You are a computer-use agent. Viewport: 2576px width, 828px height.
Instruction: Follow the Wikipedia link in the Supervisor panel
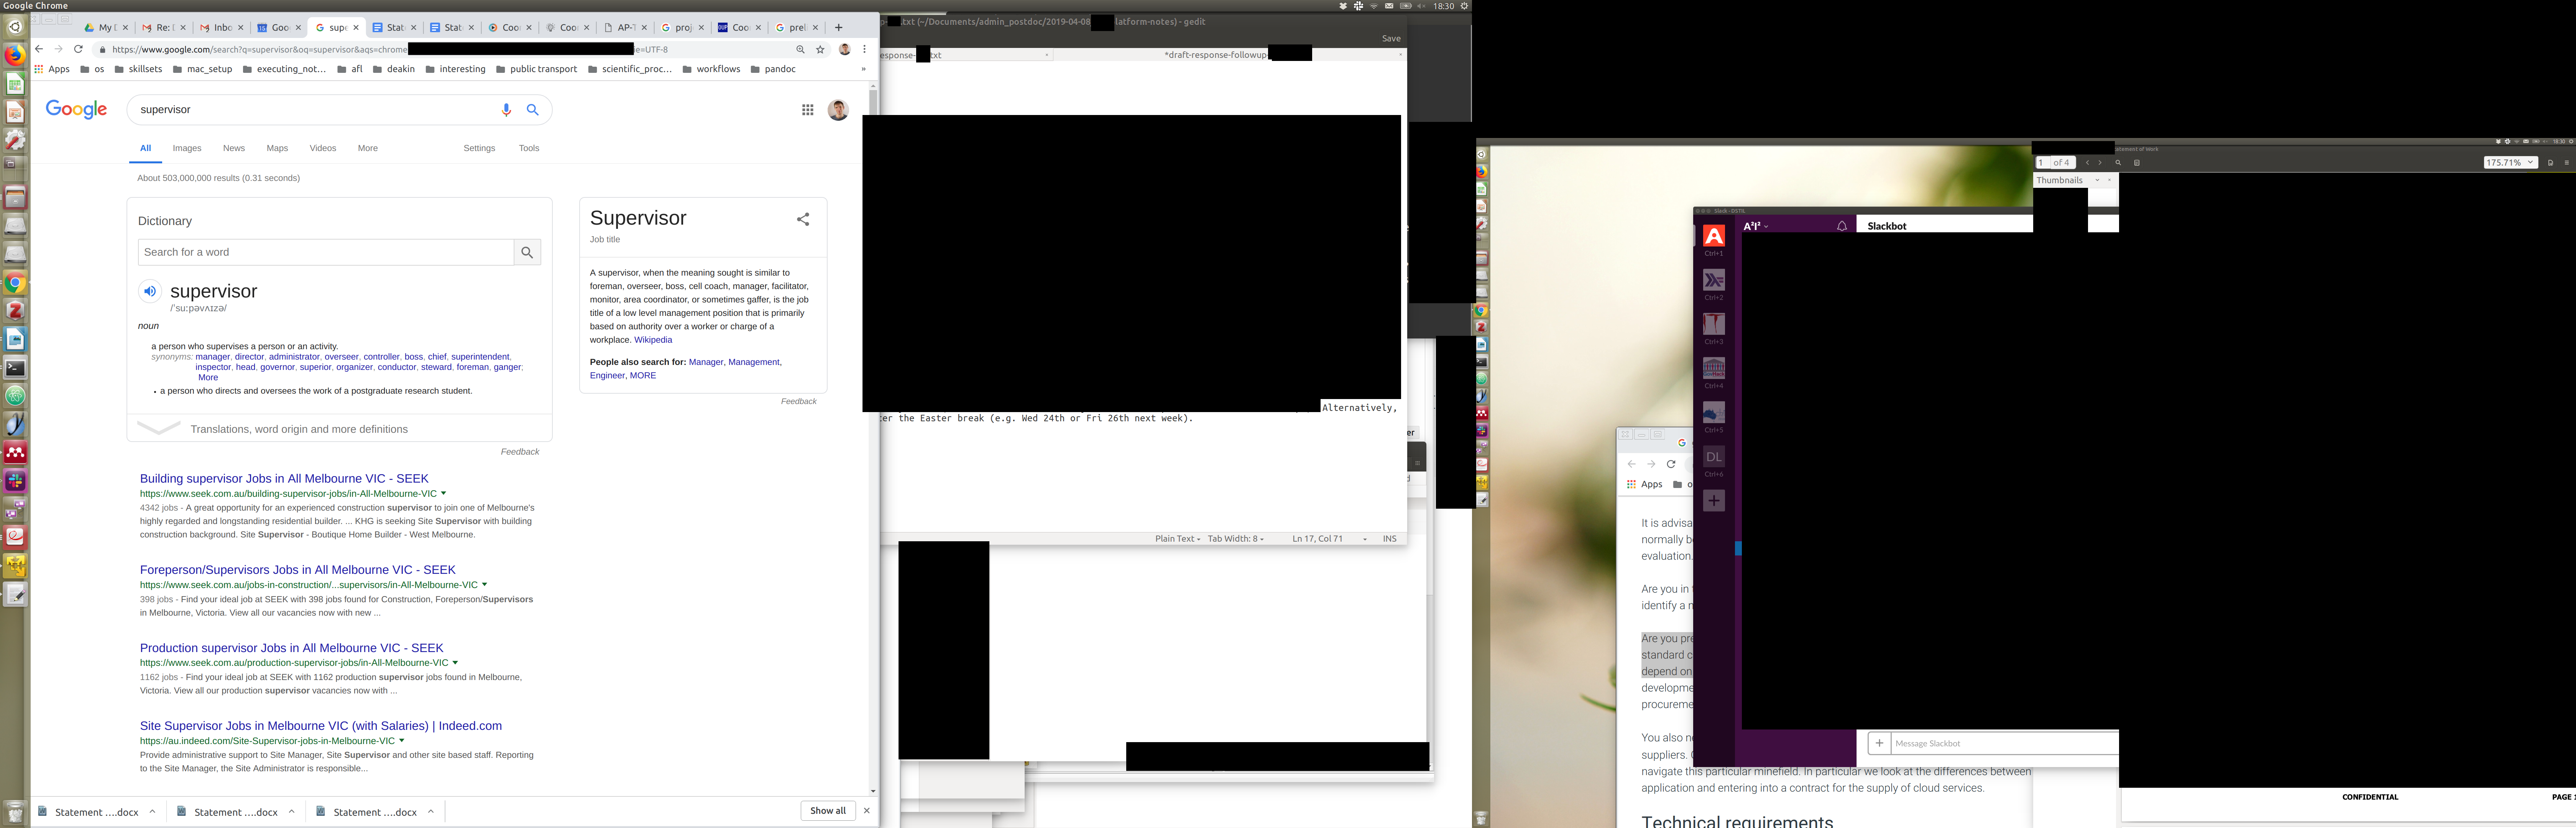653,340
